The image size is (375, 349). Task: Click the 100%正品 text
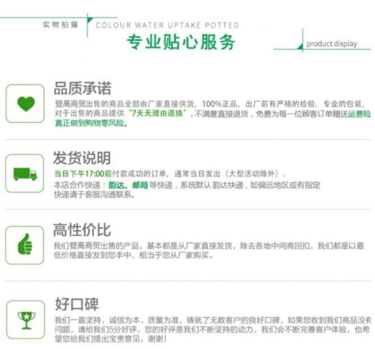point(219,104)
